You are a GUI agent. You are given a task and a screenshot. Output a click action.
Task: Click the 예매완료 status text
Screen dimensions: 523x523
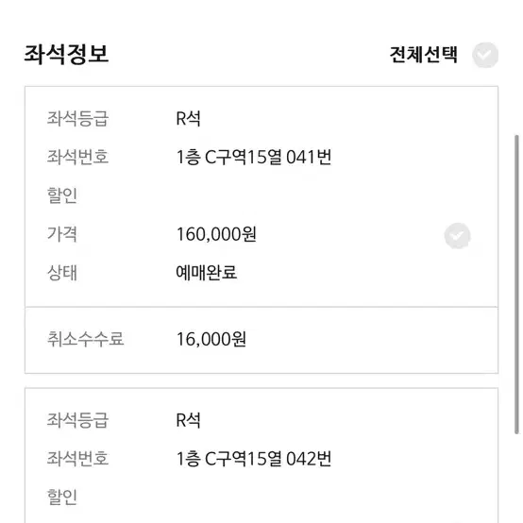[x=207, y=273]
